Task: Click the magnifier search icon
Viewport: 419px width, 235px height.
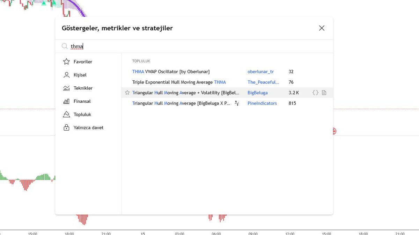Action: 65,46
